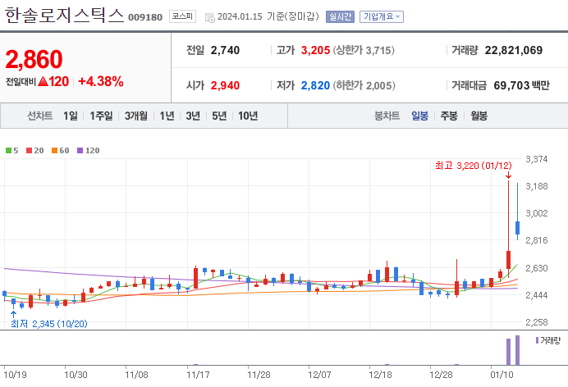The height and width of the screenshot is (387, 568).
Task: Select the 5년 line chart tab
Action: (x=219, y=116)
